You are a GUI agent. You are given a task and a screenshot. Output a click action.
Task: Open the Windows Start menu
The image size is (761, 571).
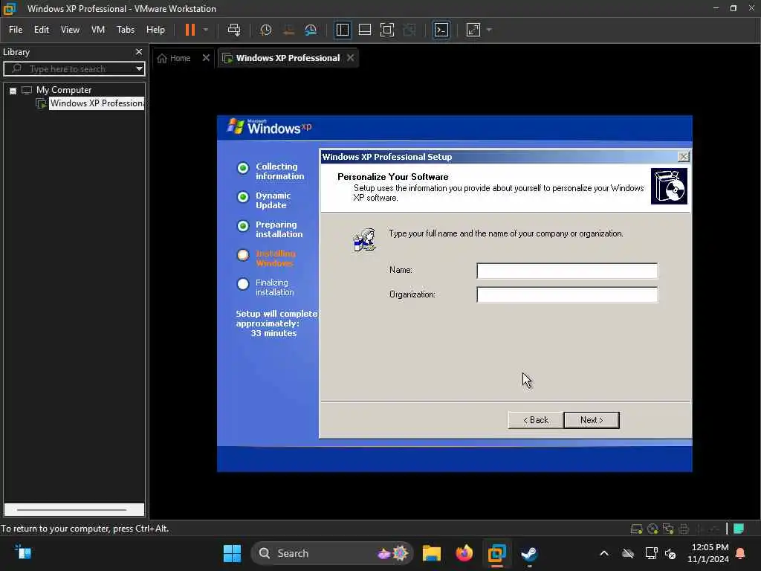click(x=232, y=553)
